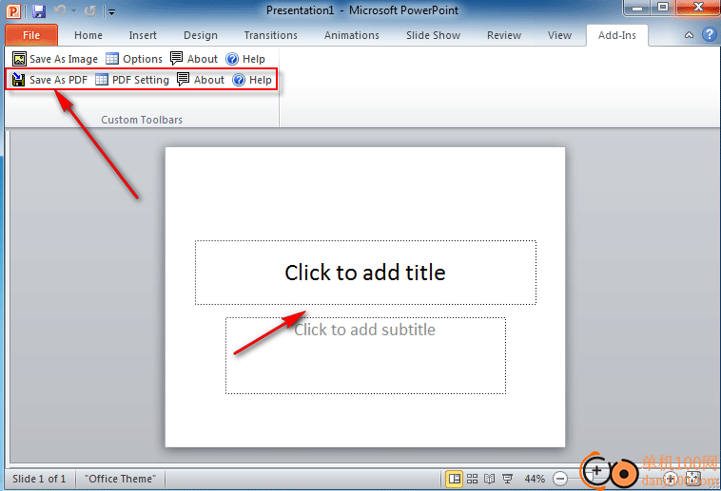Switch to the View tab

click(559, 35)
